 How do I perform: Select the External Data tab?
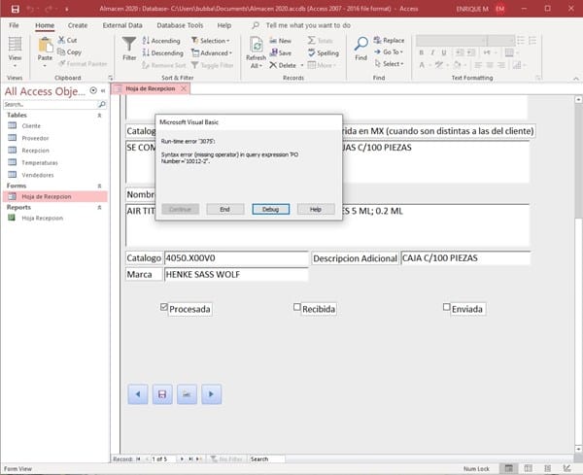122,25
